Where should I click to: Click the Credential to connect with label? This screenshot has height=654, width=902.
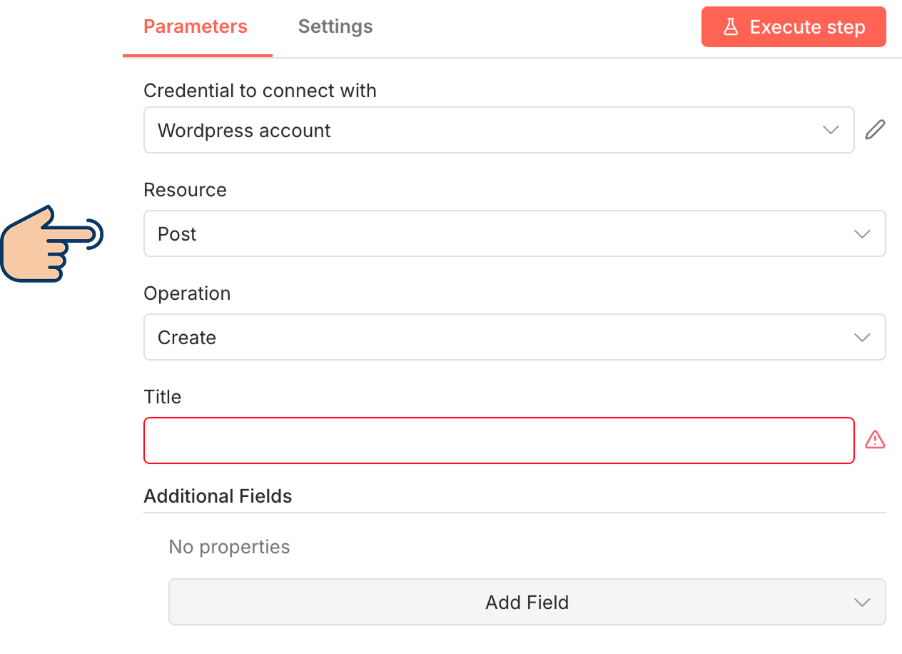(260, 91)
